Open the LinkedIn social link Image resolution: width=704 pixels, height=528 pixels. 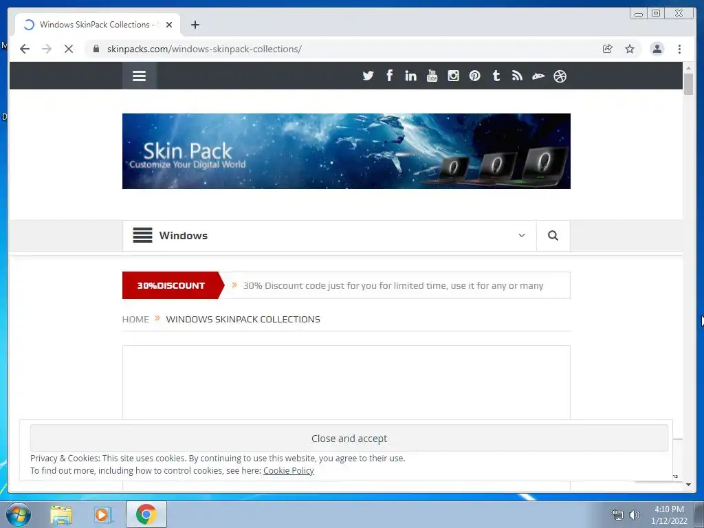[410, 76]
